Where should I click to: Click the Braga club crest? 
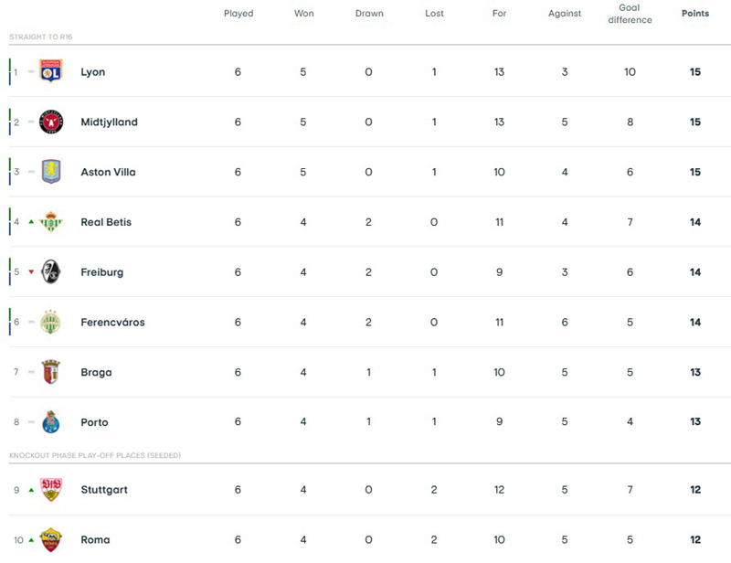[x=51, y=372]
